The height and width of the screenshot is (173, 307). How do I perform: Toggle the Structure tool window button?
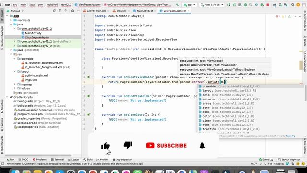click(x=2, y=106)
